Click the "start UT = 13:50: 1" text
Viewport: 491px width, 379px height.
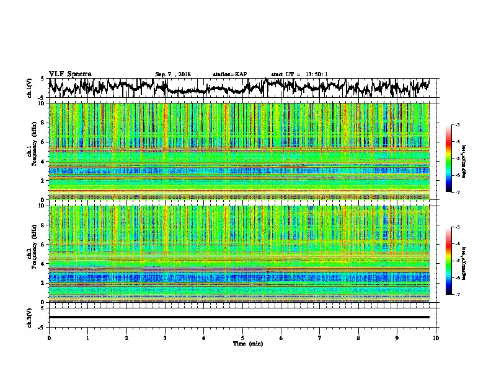tap(299, 74)
